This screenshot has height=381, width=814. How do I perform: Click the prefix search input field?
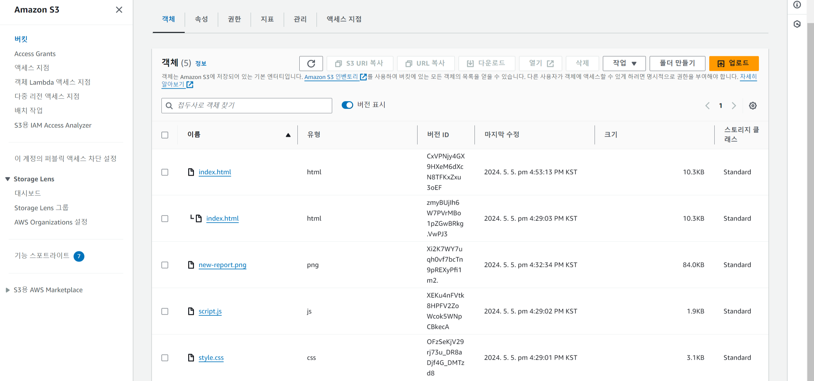coord(252,105)
